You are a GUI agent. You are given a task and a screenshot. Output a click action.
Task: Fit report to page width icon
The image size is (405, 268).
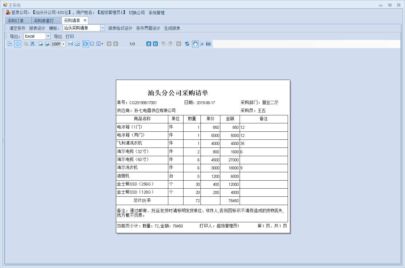point(70,44)
